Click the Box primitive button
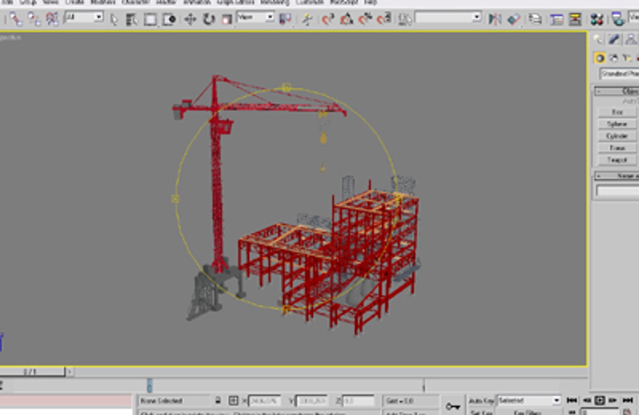Screen dimensions: 639x415 pos(617,112)
